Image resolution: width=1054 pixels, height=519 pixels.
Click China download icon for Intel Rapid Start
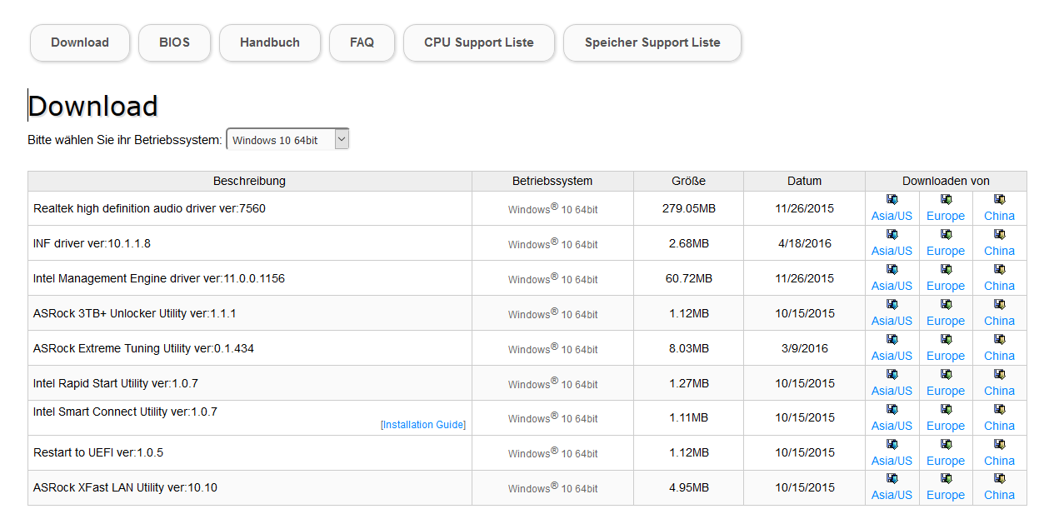click(x=999, y=375)
